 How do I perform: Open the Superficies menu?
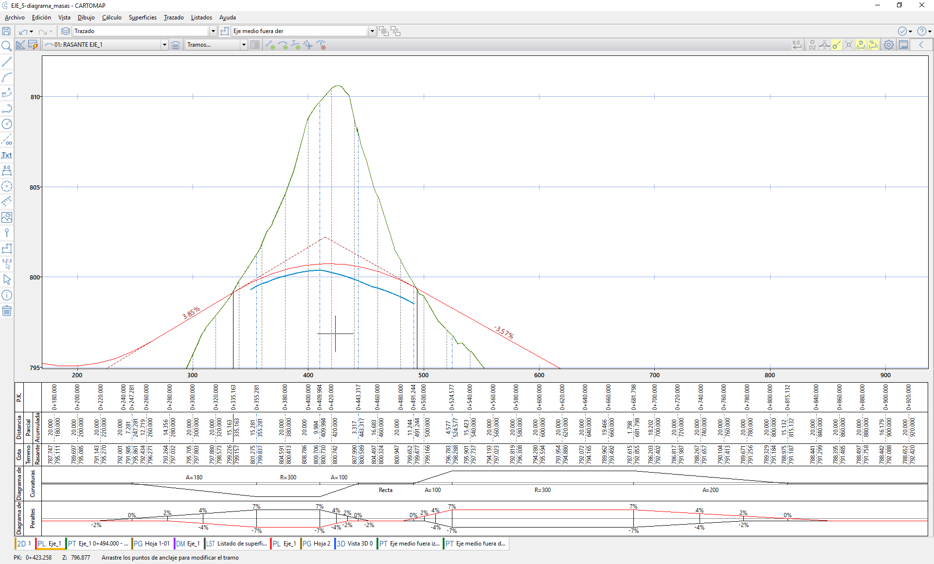pos(143,18)
